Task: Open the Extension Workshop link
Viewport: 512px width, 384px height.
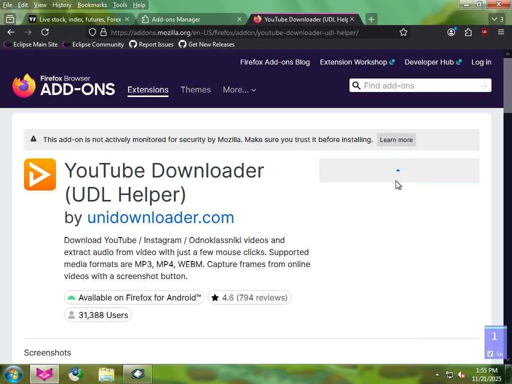Action: pyautogui.click(x=357, y=62)
